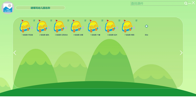Click the edit icon for courseware 4

click(x=85, y=20)
